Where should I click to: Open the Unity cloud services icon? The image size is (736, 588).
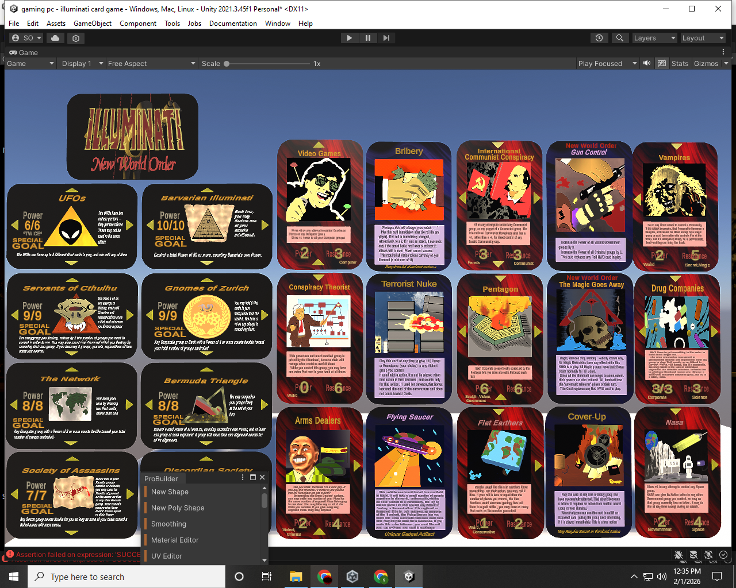55,38
